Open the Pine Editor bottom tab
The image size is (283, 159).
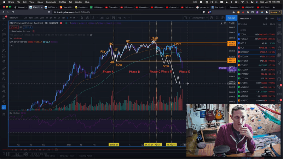[50, 156]
